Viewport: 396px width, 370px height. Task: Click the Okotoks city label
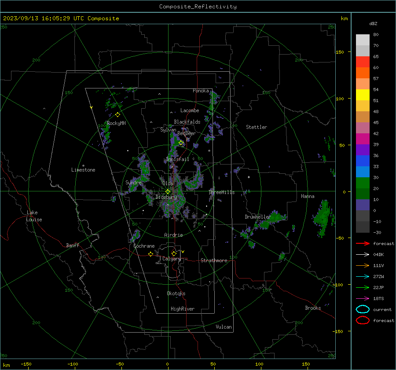[176, 293]
